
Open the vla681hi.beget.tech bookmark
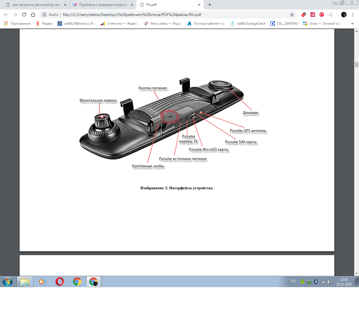point(248,24)
